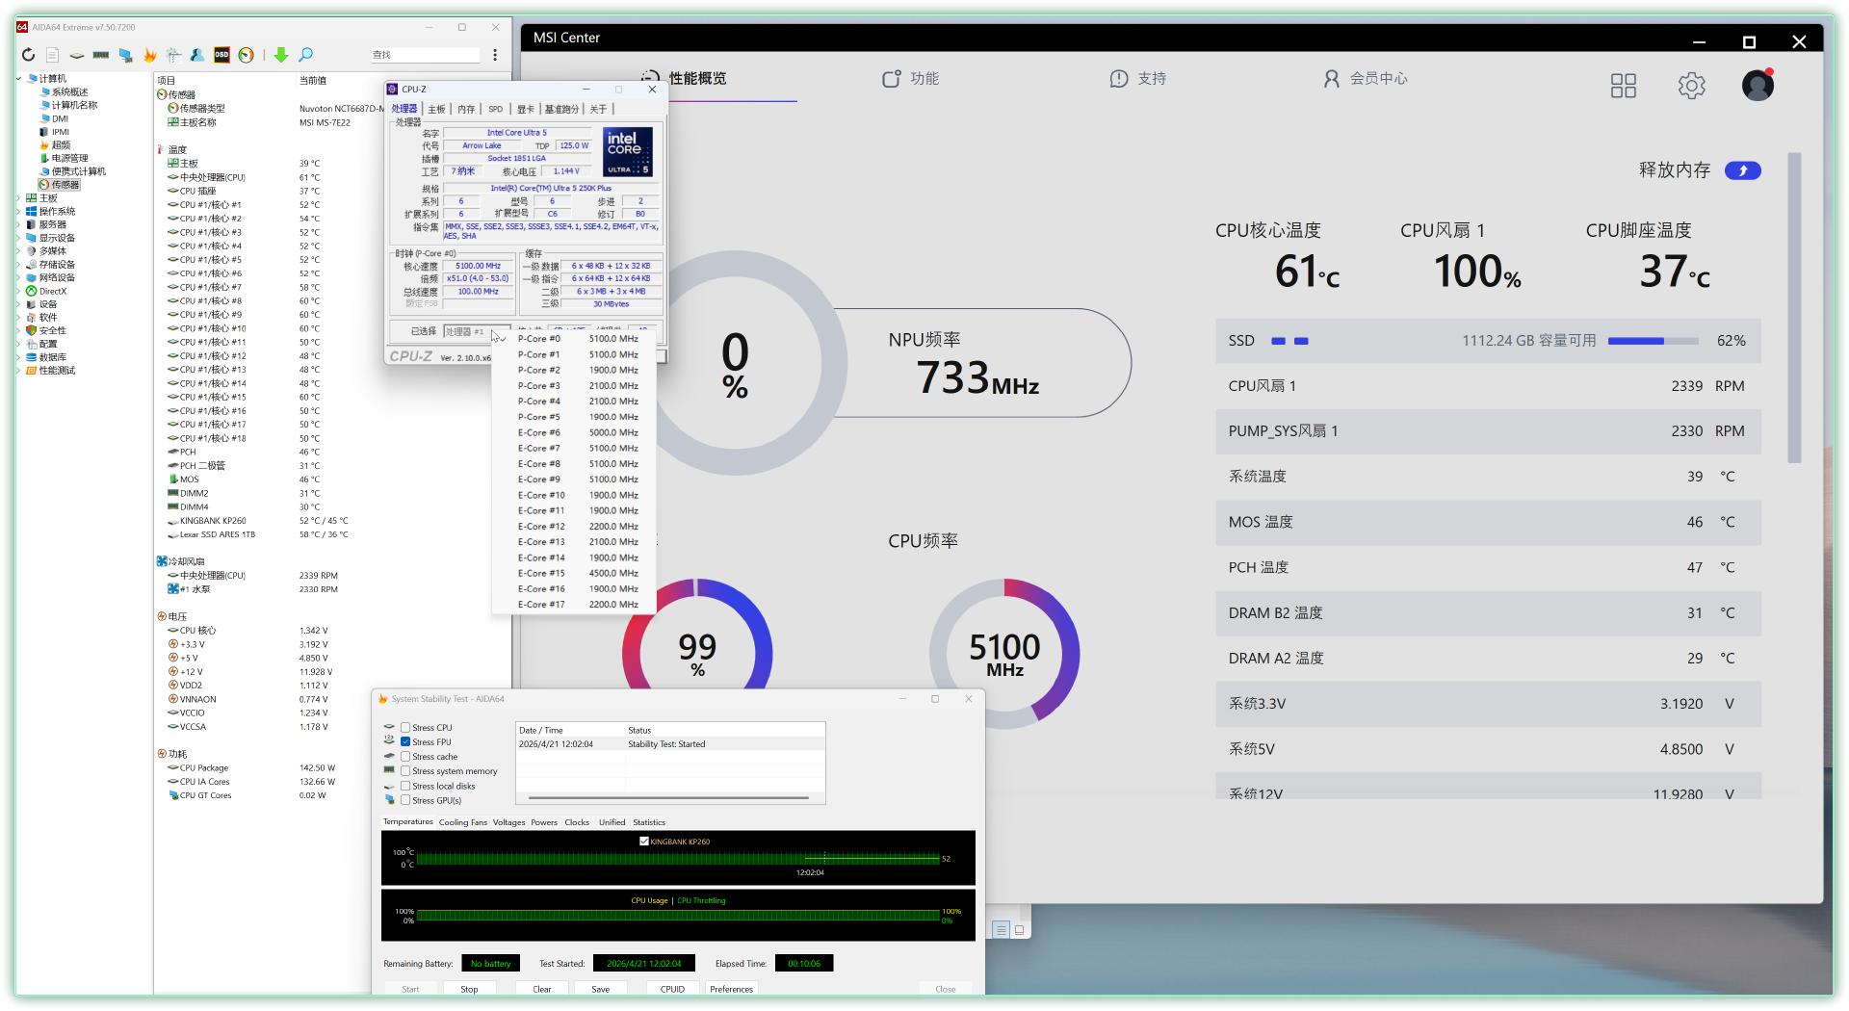Open the 主板 tab in CPU-Z
Viewport: 1849px width, 1011px height.
pos(436,109)
